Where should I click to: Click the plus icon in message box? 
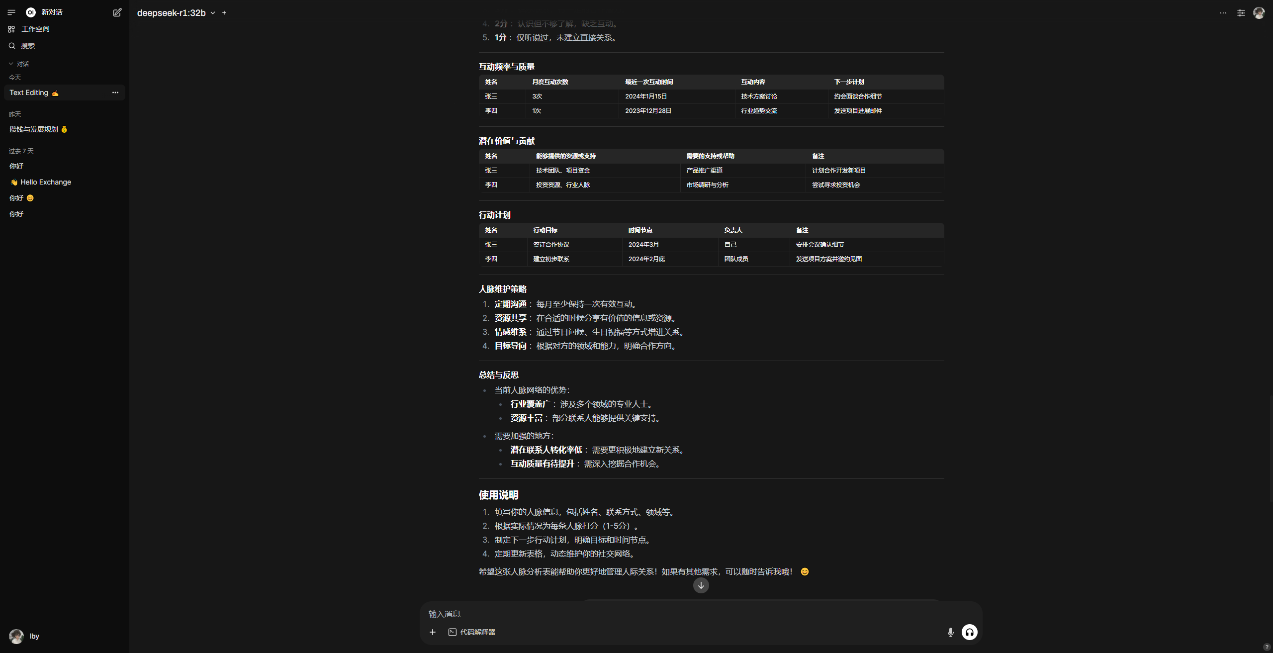coord(433,632)
